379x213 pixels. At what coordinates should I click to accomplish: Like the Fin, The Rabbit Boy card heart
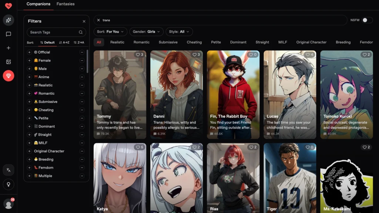click(x=253, y=55)
